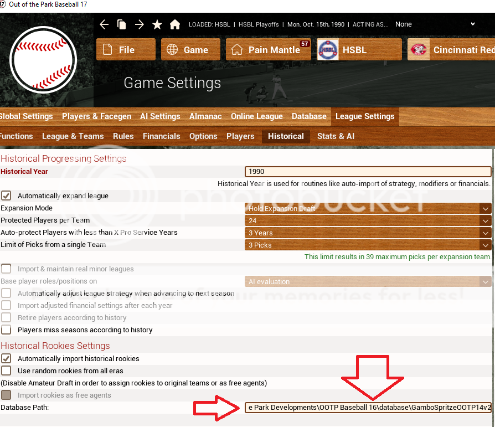Open the copy pages icon
The height and width of the screenshot is (427, 495).
(122, 24)
